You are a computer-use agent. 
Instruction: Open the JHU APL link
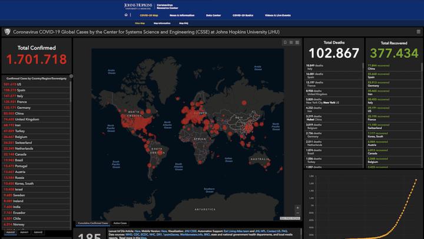tap(260, 231)
